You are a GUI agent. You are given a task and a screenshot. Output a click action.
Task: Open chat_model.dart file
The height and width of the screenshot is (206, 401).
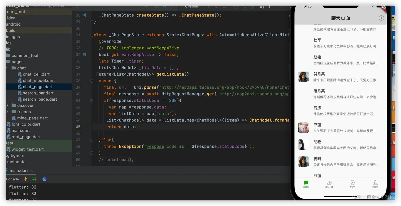click(x=39, y=81)
